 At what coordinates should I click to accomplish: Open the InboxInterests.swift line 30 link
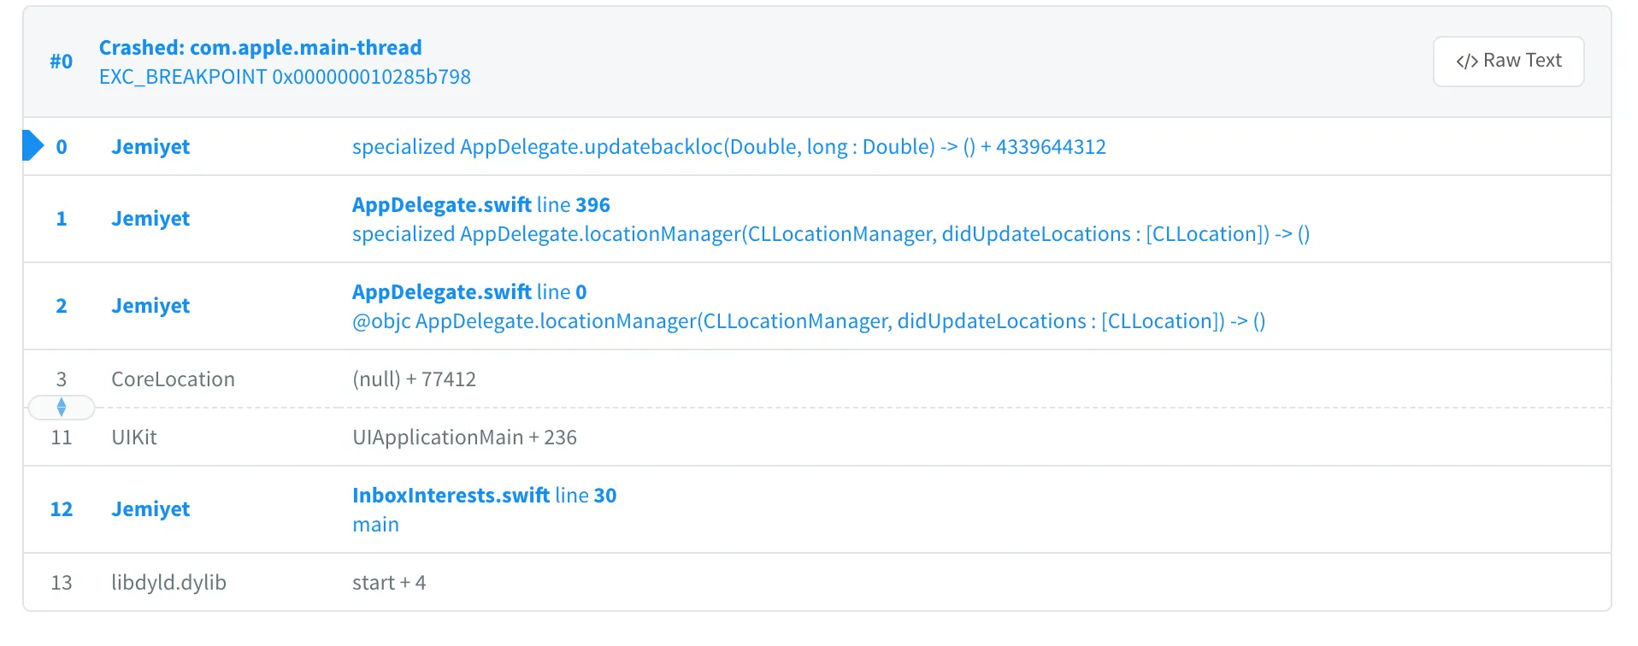coord(484,496)
